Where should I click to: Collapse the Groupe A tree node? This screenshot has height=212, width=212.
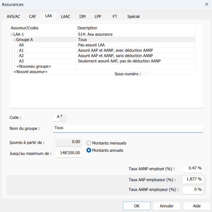pyautogui.click(x=14, y=40)
